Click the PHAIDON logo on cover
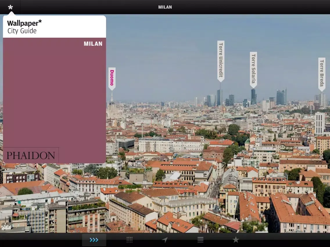The height and width of the screenshot is (247, 330). [31, 155]
